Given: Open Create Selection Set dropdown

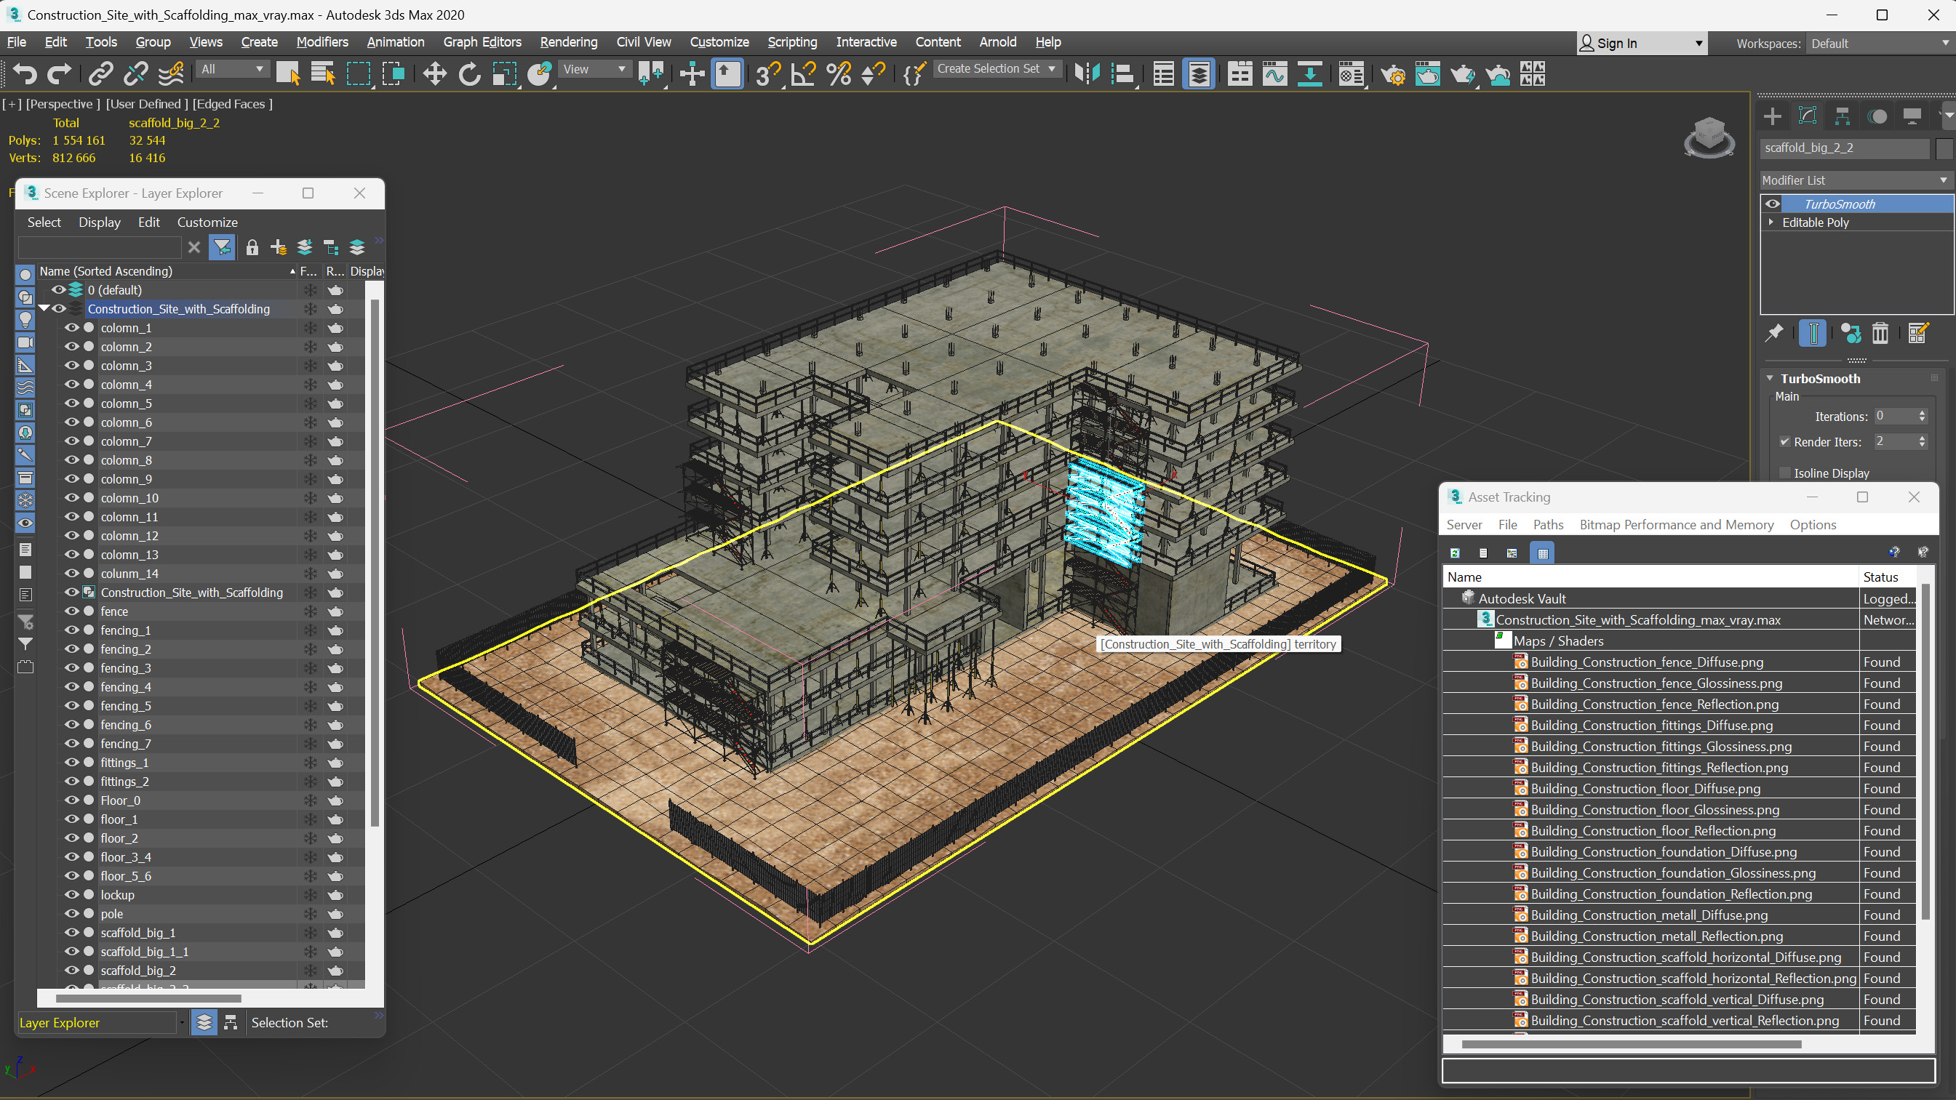Looking at the screenshot, I should coord(997,69).
